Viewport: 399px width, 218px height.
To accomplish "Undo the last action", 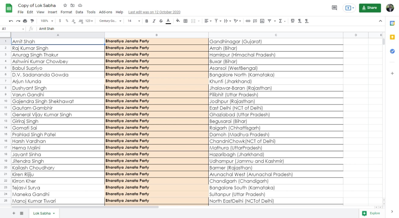I will coord(11,21).
